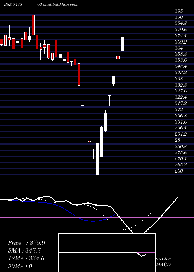This screenshot has width=194, height=272.
Task: Click the mail.bullkhan.com header text
Action: [x=60, y=5]
